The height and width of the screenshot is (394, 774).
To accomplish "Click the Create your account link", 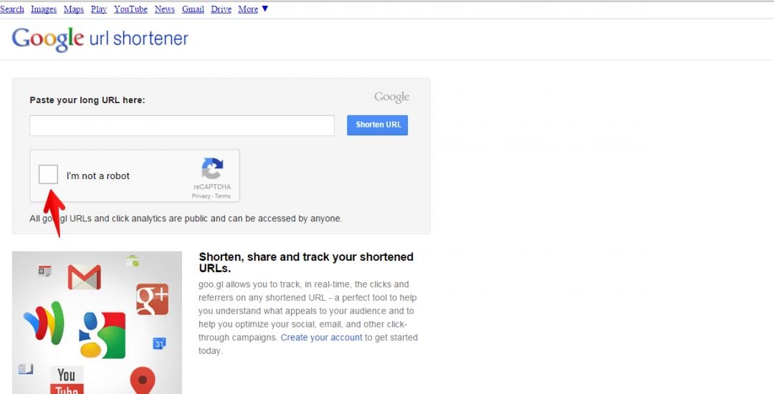I will (321, 338).
